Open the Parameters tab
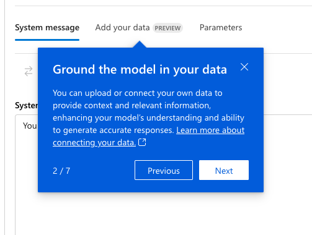 [221, 27]
